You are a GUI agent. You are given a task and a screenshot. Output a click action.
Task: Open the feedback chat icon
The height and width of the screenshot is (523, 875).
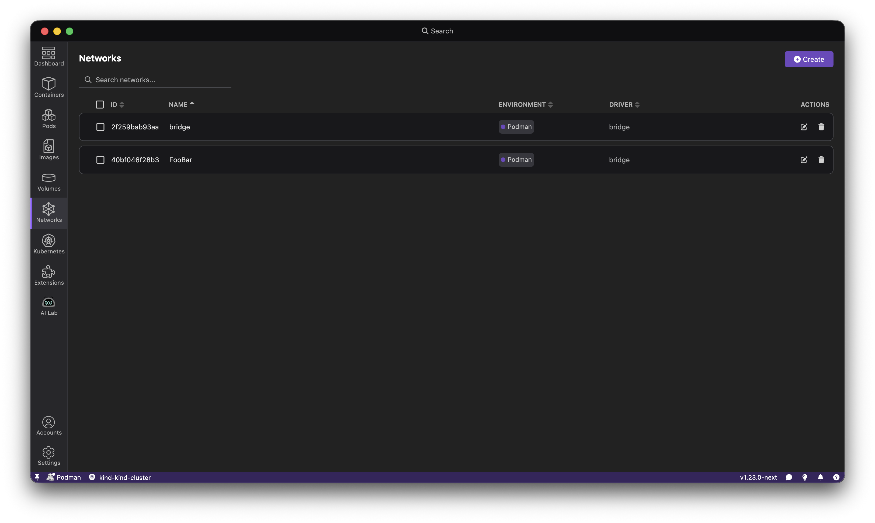point(789,477)
